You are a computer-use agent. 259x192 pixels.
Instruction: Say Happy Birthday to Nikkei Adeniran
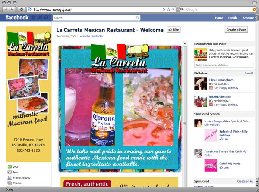226,105
